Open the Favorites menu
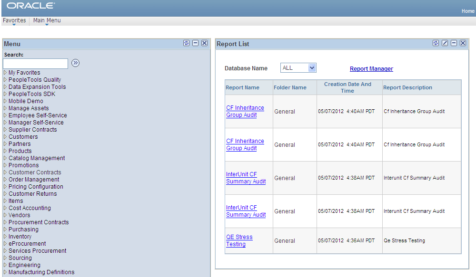The image size is (476, 277). [14, 20]
